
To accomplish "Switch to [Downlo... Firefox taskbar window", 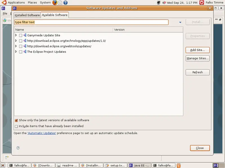I will coord(43,165).
